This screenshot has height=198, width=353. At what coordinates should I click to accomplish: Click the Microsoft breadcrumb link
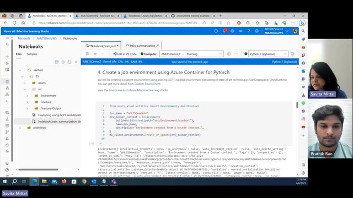[x=24, y=38]
